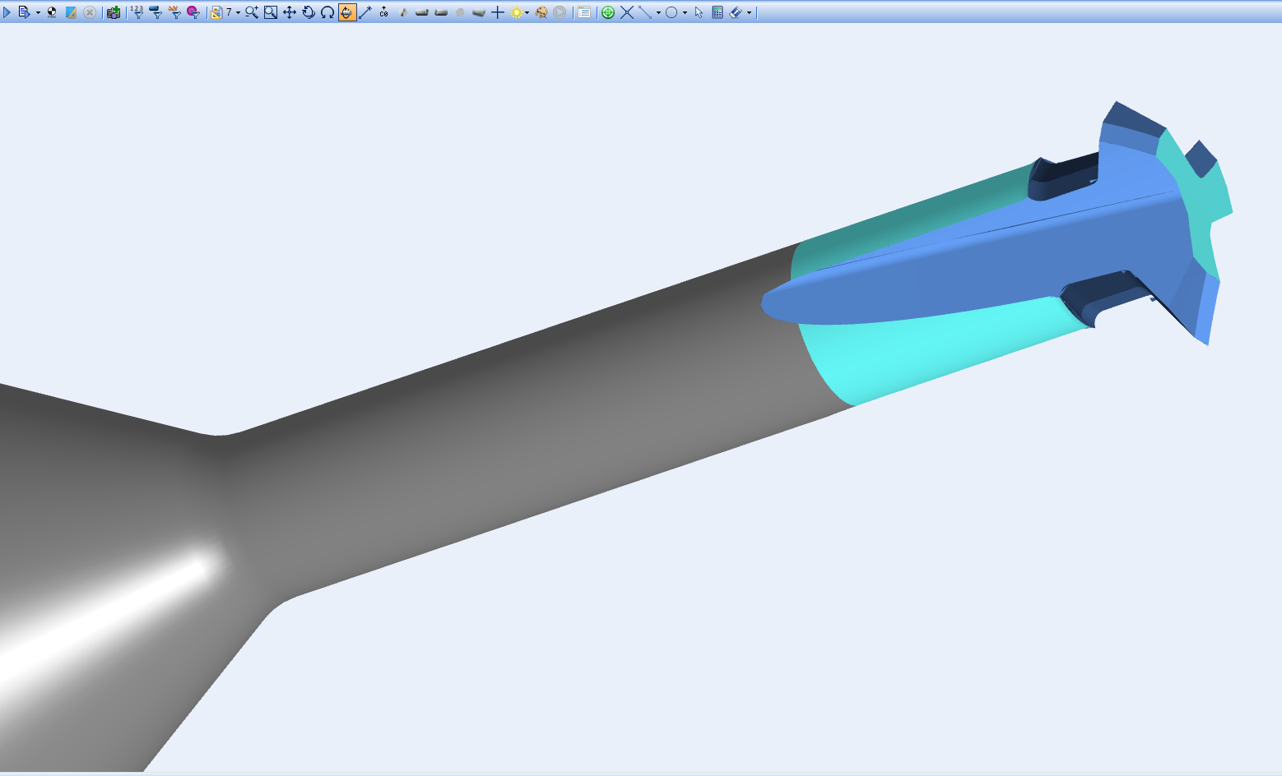The image size is (1282, 776).
Task: Click the crossed-lines intersection point tool
Action: [627, 12]
